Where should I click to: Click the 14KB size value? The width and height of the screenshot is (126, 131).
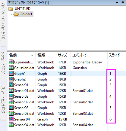point(62,68)
